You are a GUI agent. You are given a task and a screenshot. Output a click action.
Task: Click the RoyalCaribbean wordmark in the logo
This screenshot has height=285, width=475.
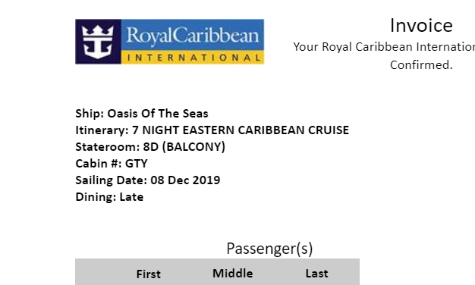pos(193,36)
